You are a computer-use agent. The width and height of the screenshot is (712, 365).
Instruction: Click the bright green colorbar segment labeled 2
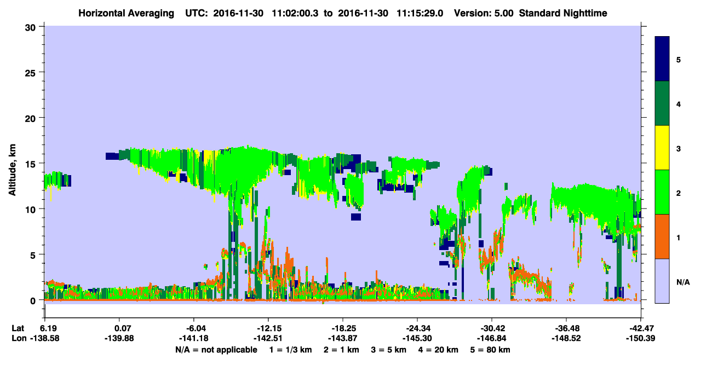pos(662,192)
